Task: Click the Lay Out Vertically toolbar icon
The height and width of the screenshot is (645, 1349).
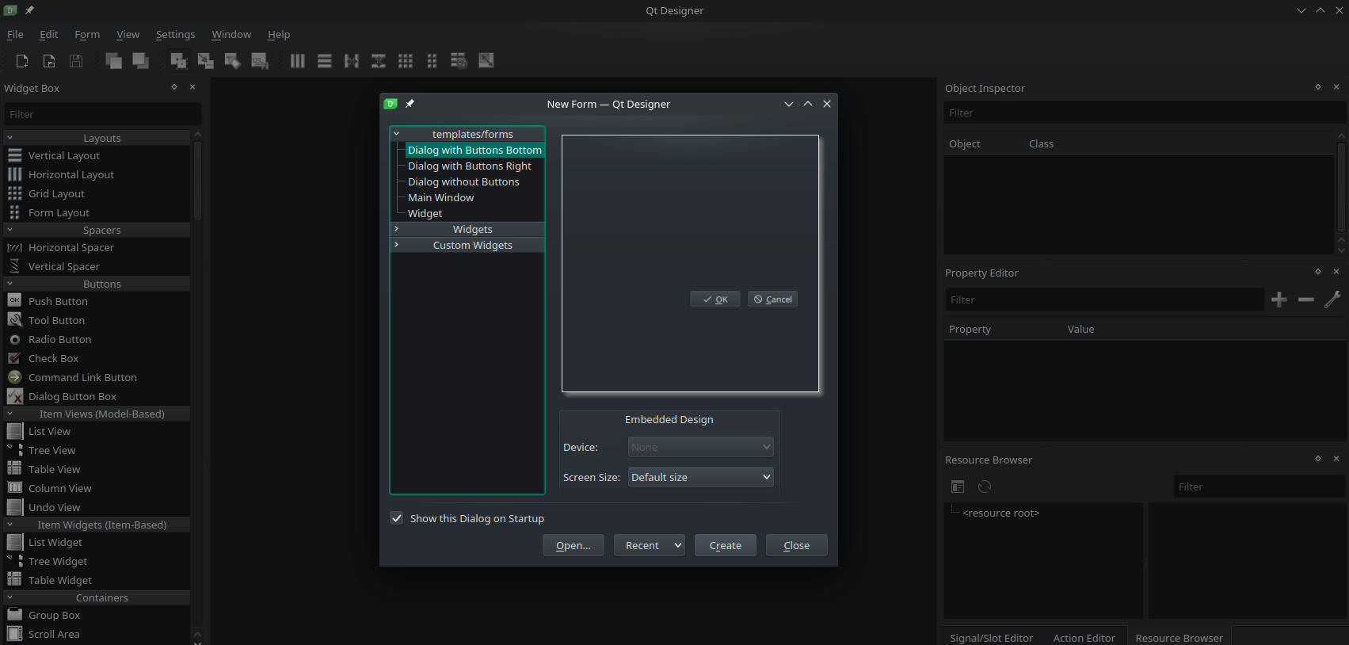Action: tap(325, 61)
